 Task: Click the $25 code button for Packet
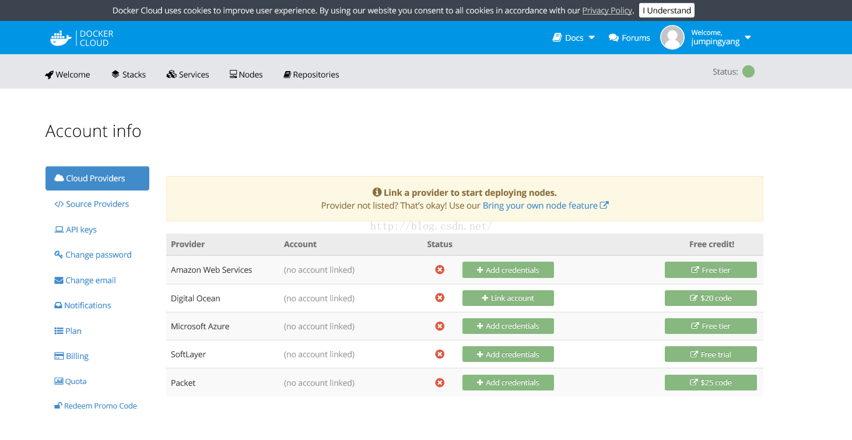tap(711, 382)
